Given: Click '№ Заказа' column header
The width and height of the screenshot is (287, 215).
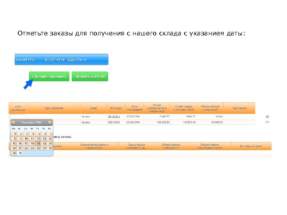Looking at the screenshot, I should tap(116, 108).
